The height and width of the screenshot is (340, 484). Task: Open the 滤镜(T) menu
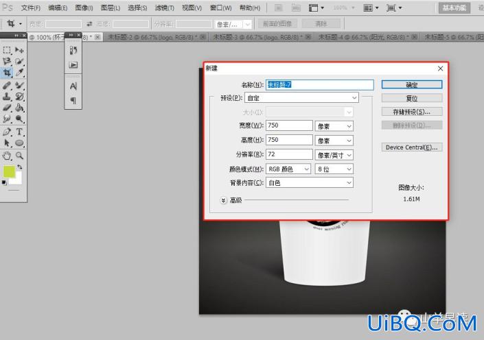point(165,8)
